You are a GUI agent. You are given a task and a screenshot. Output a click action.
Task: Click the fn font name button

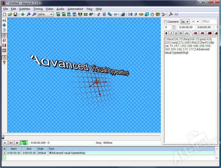coord(187,33)
